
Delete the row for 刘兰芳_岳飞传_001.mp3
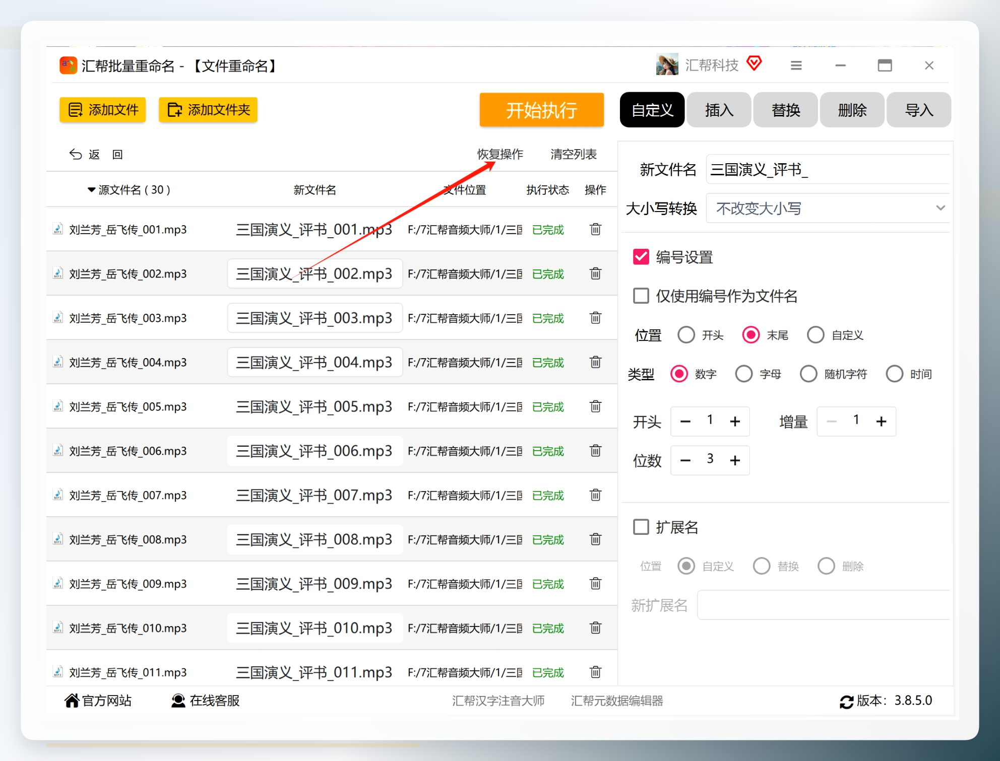pyautogui.click(x=595, y=230)
